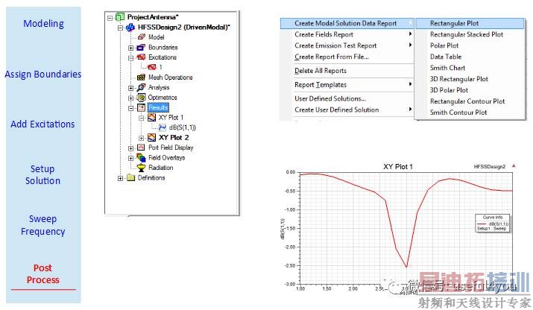This screenshot has width=533, height=310.
Task: Open Create Fields Report submenu
Action: (x=347, y=34)
